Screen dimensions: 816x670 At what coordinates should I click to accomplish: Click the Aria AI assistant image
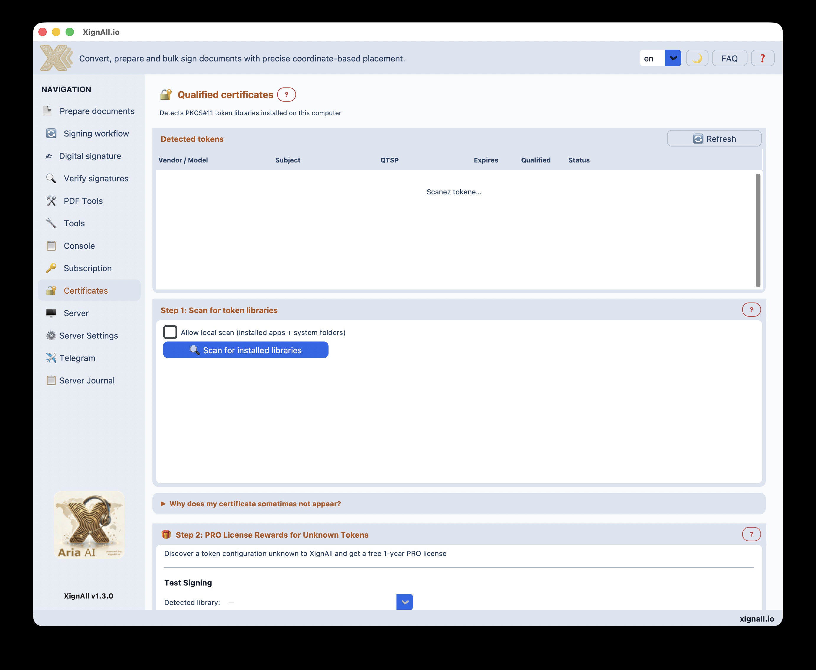89,525
